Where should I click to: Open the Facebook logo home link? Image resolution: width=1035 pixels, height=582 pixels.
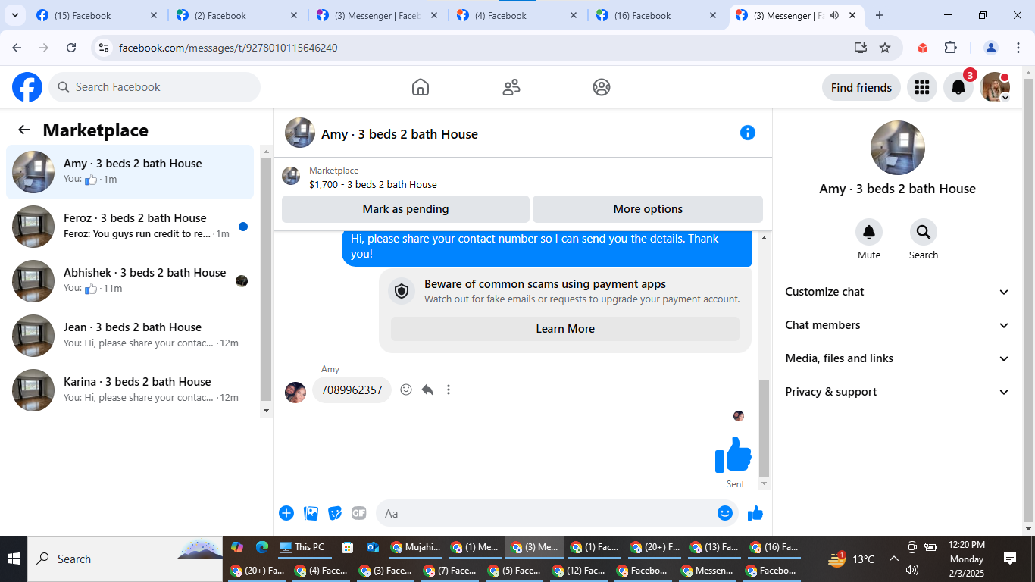click(27, 87)
